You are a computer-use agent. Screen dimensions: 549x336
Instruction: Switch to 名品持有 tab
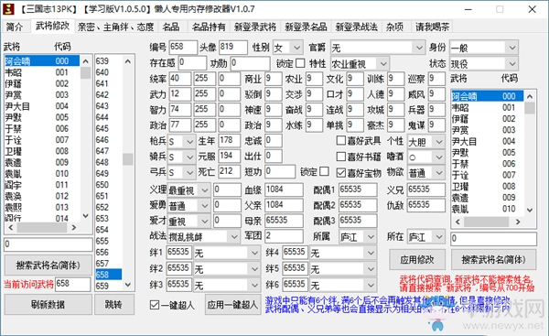click(209, 27)
